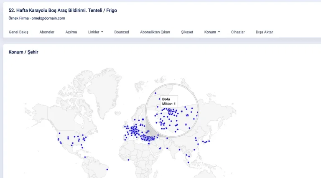View the Şikayet tab
The width and height of the screenshot is (321, 178).
[187, 32]
